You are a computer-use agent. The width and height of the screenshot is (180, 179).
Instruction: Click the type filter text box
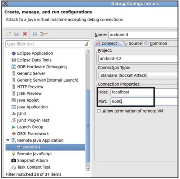click(48, 44)
